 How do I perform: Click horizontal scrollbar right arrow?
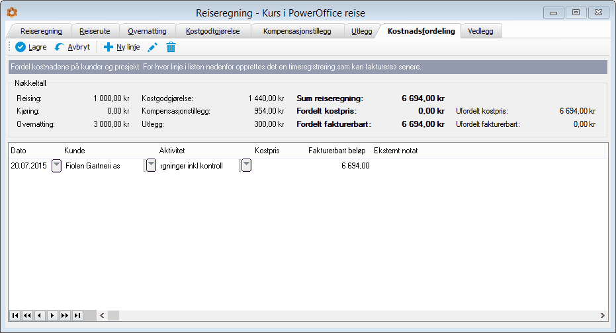602,315
